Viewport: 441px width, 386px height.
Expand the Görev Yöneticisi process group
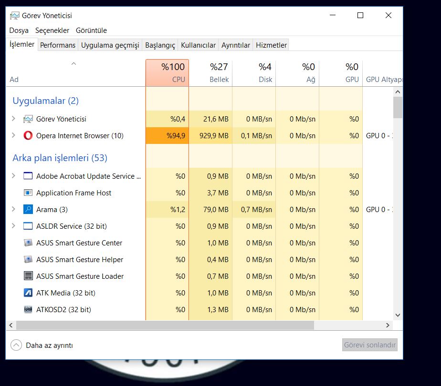(x=13, y=119)
